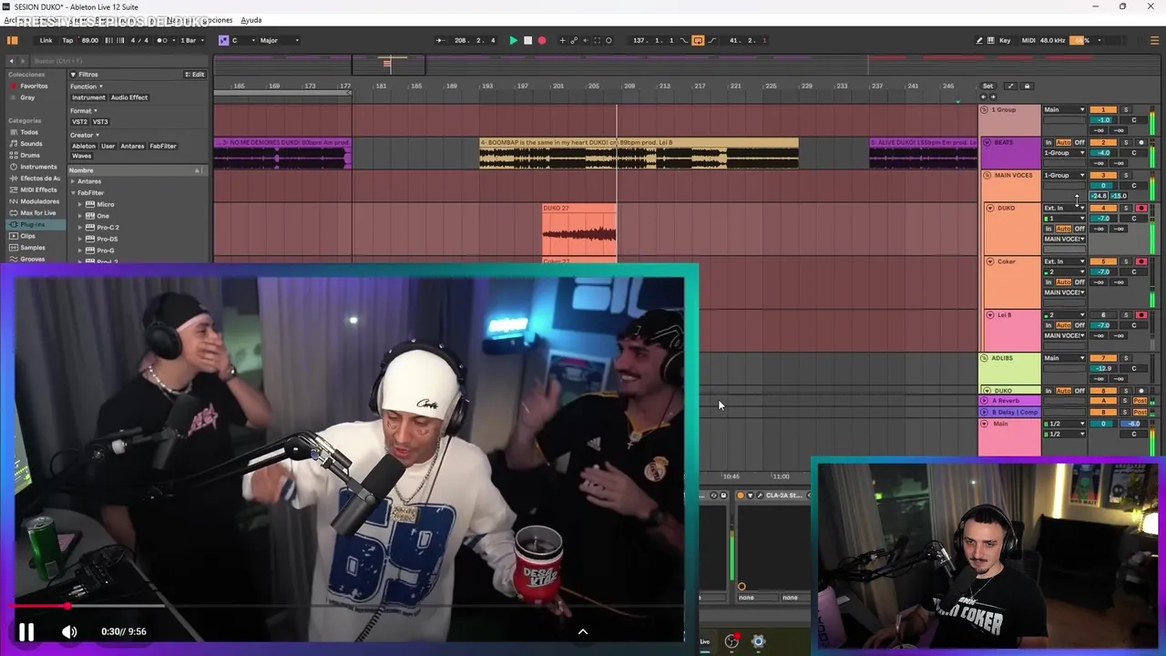
Task: Toggle the draw mode pencil icon
Action: coord(979,40)
